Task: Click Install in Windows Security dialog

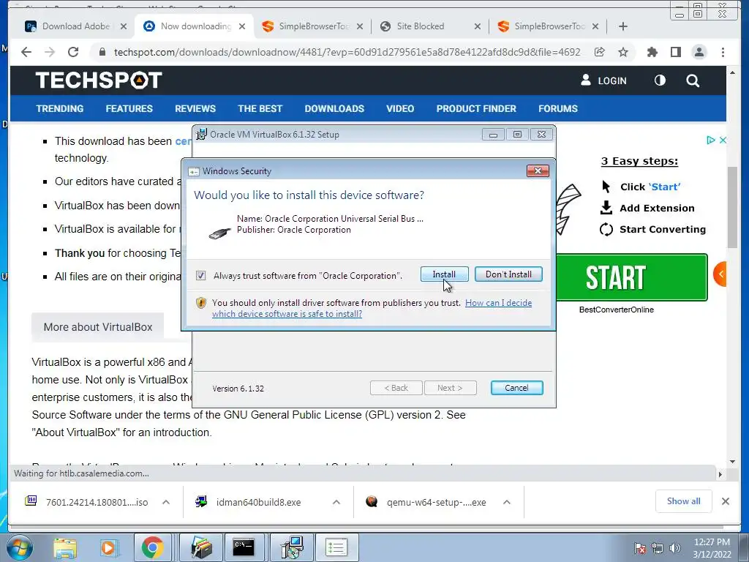Action: click(444, 274)
